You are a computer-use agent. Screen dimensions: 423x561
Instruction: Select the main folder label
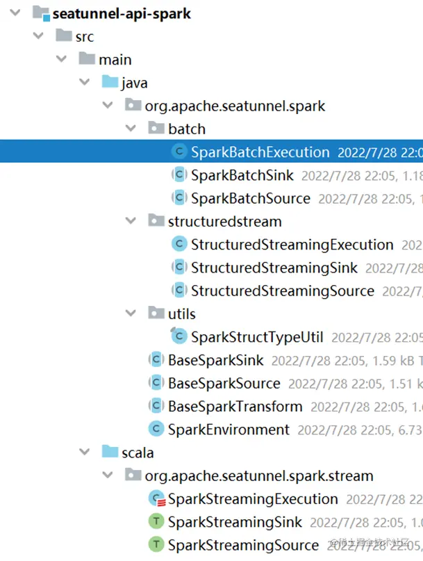115,59
